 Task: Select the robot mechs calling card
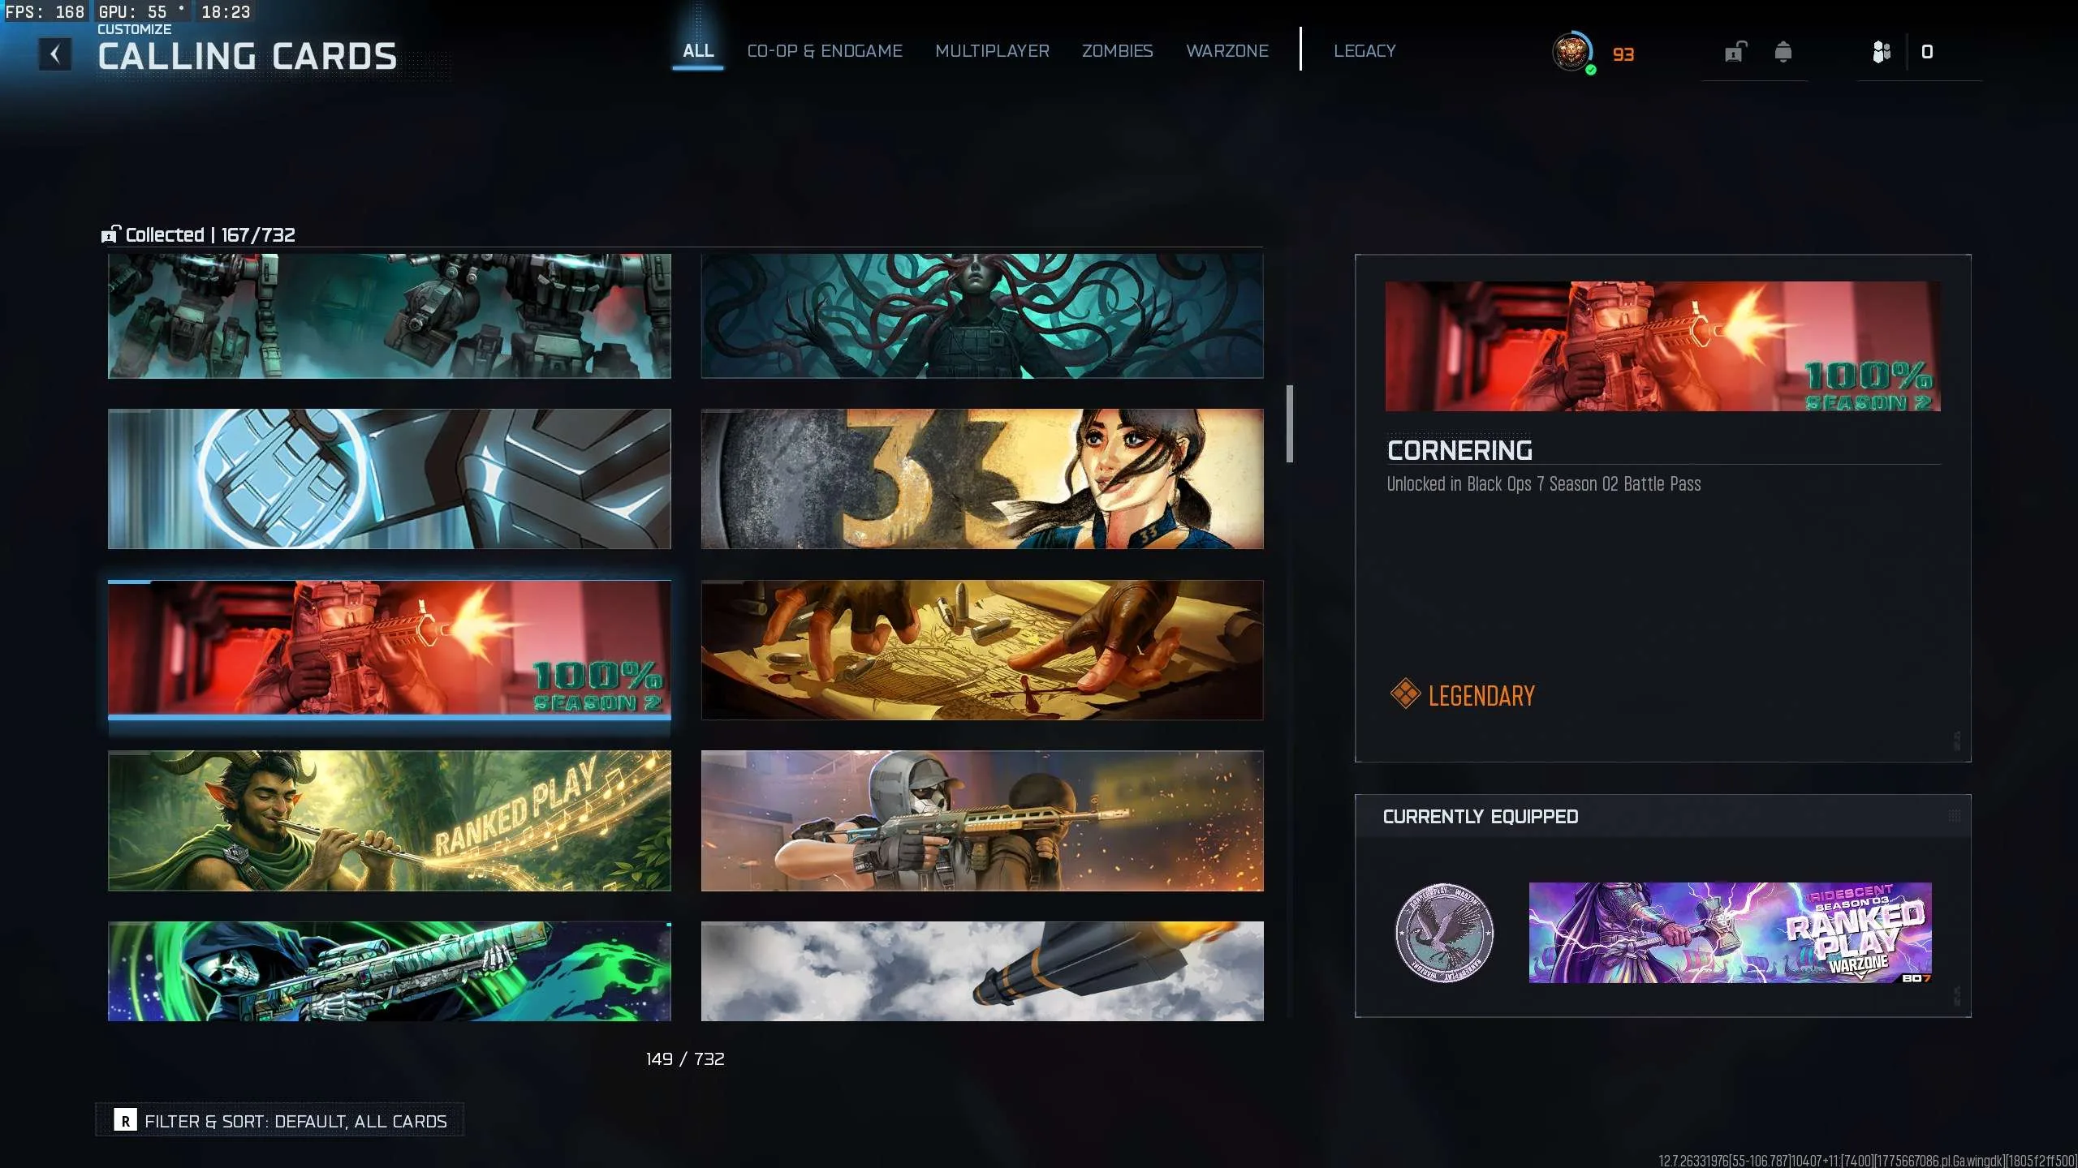pos(390,316)
